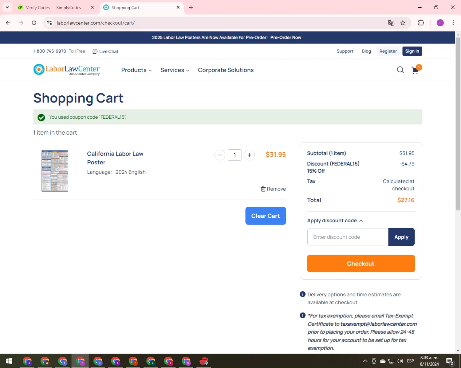Collapse the Apply discount code section
This screenshot has height=368, width=461.
(x=335, y=220)
